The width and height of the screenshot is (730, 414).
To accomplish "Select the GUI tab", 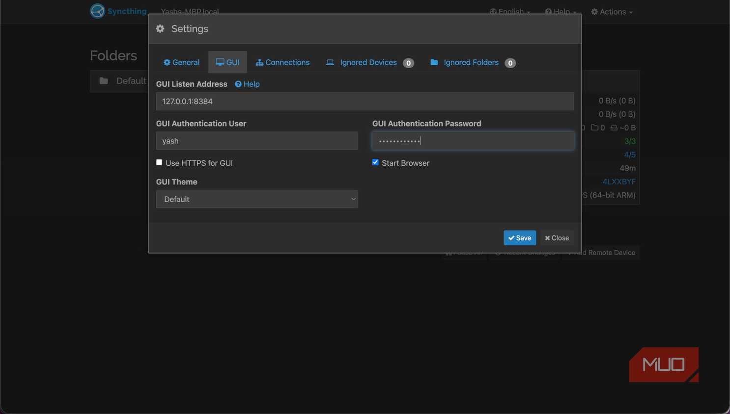I will click(x=227, y=62).
